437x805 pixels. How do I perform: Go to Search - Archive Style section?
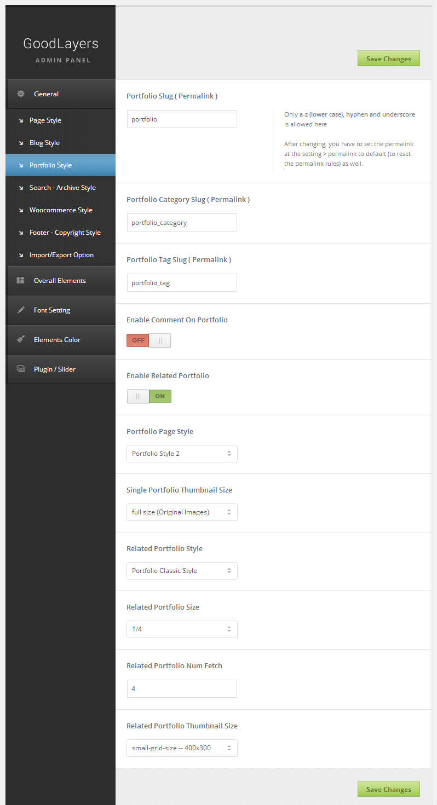click(62, 188)
